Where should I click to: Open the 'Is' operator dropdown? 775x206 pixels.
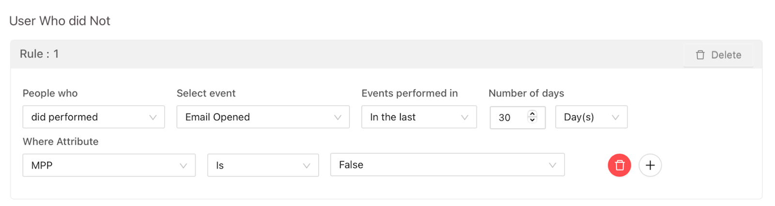tap(263, 165)
